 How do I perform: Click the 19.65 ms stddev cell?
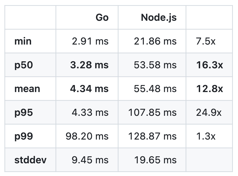156,160
